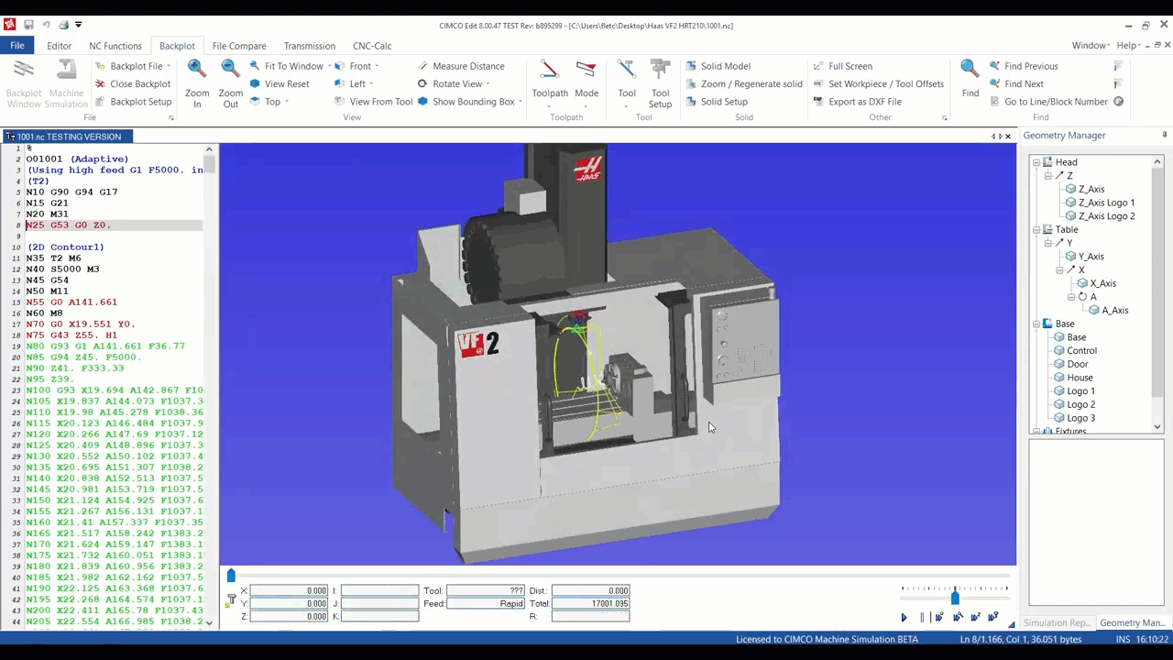Click the step-forward button with magnifier
1173x660 pixels.
958,618
